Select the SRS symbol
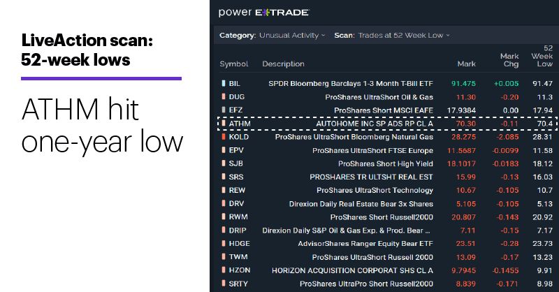This screenshot has height=292, width=559. point(236,177)
